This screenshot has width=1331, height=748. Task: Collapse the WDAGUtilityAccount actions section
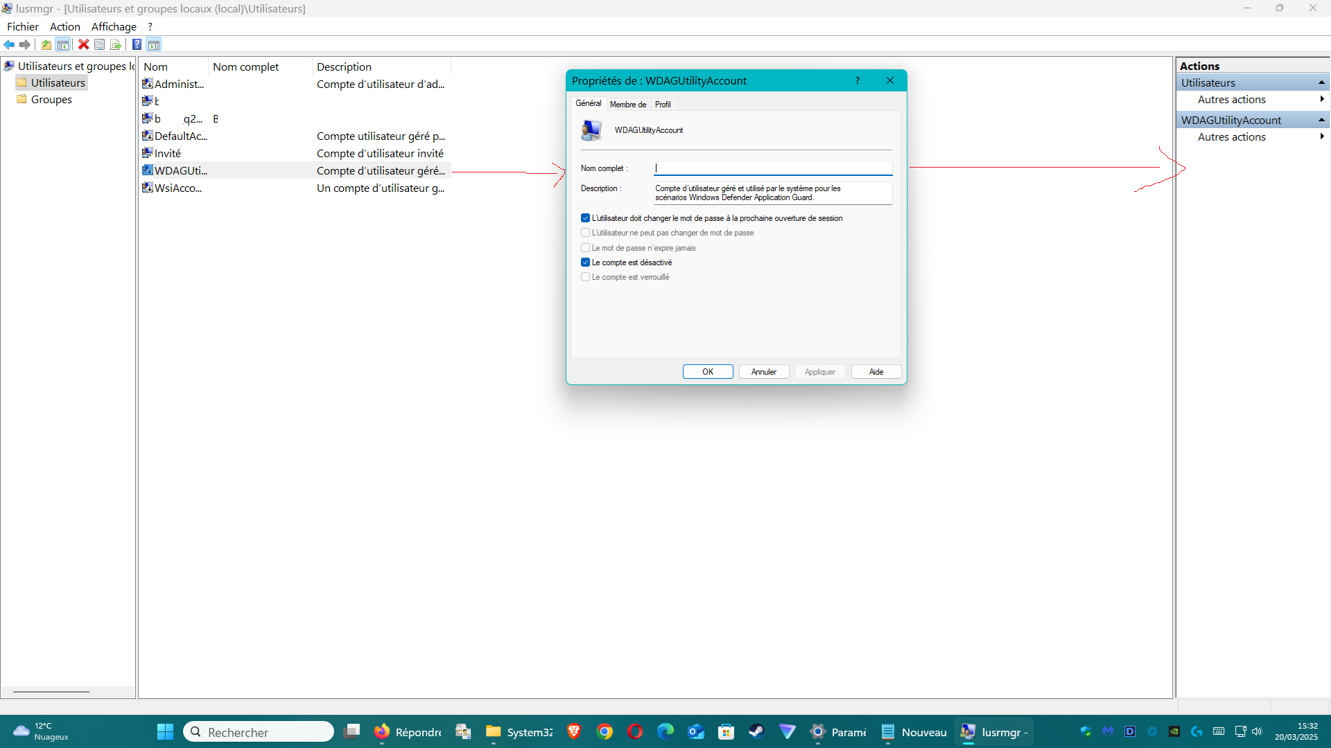click(x=1321, y=121)
